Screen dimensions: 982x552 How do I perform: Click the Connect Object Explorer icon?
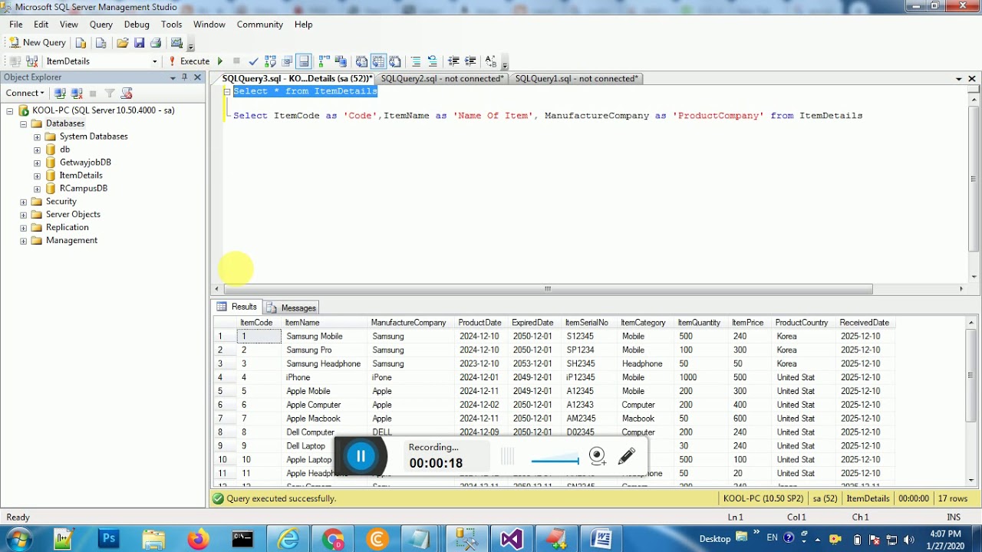click(x=60, y=94)
